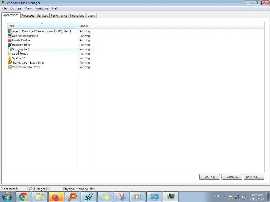The width and height of the screenshot is (270, 202).
Task: Click the EN language indicator
Action: 217,196
